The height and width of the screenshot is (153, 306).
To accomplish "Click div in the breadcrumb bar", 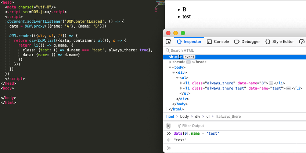I will [198, 117].
